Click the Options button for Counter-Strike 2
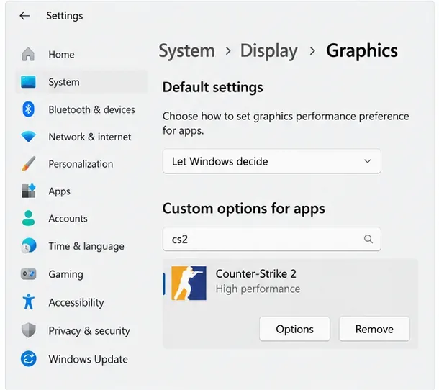439x390 pixels. click(x=294, y=329)
